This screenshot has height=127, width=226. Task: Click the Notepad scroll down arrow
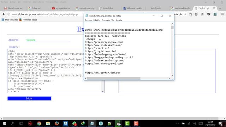click(172, 75)
